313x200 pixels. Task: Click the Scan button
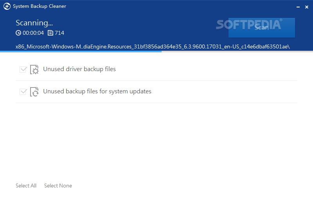(261, 28)
